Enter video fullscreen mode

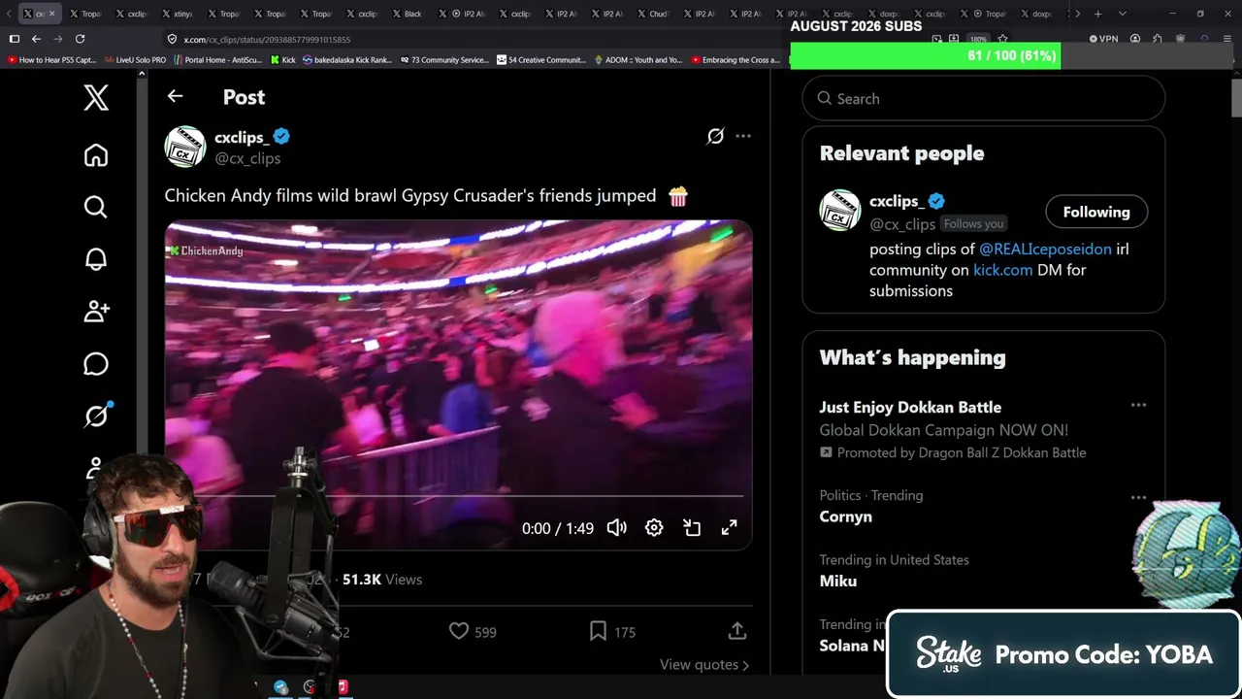(729, 527)
